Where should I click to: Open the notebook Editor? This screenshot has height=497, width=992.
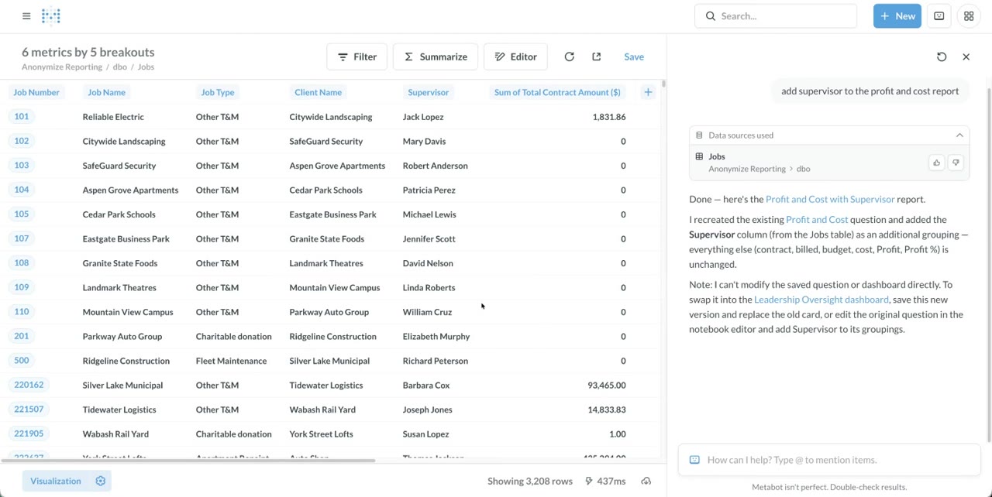[515, 57]
